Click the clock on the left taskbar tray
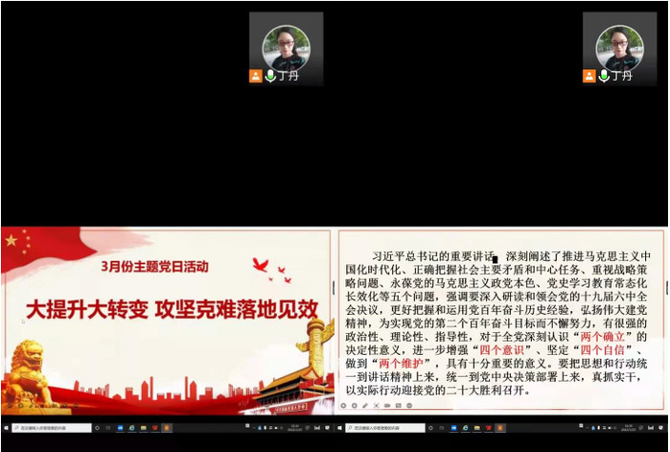The image size is (670, 452). [294, 427]
